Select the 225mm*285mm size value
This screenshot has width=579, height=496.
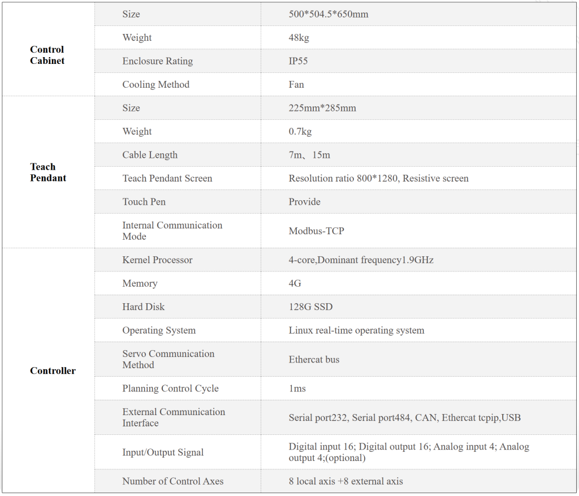[x=322, y=108]
